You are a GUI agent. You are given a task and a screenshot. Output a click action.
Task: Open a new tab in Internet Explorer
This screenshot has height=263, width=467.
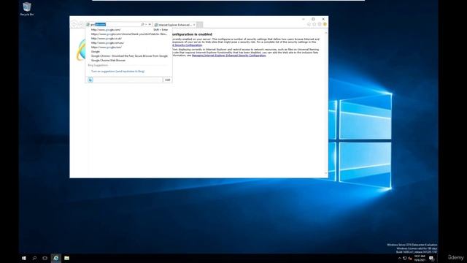click(x=199, y=25)
